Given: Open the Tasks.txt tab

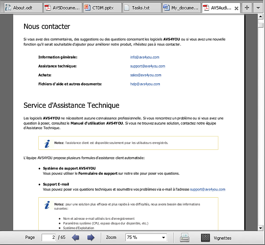Looking at the screenshot, I should coord(142,8).
